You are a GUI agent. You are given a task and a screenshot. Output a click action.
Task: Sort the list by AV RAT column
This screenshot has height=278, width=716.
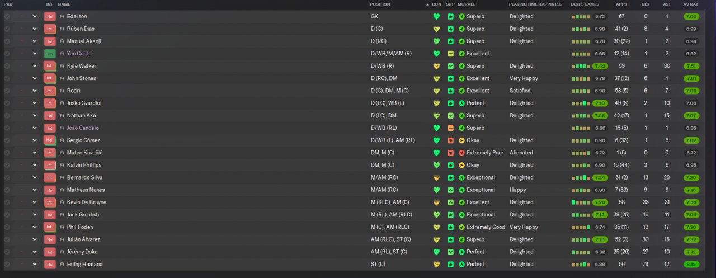click(690, 4)
